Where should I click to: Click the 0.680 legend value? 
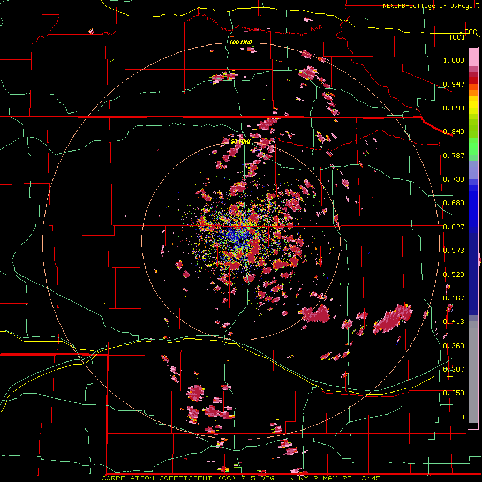tap(454, 203)
